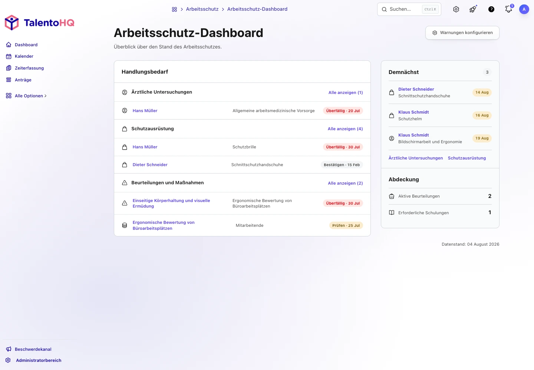Click the Demnächst count badge 3

(487, 72)
